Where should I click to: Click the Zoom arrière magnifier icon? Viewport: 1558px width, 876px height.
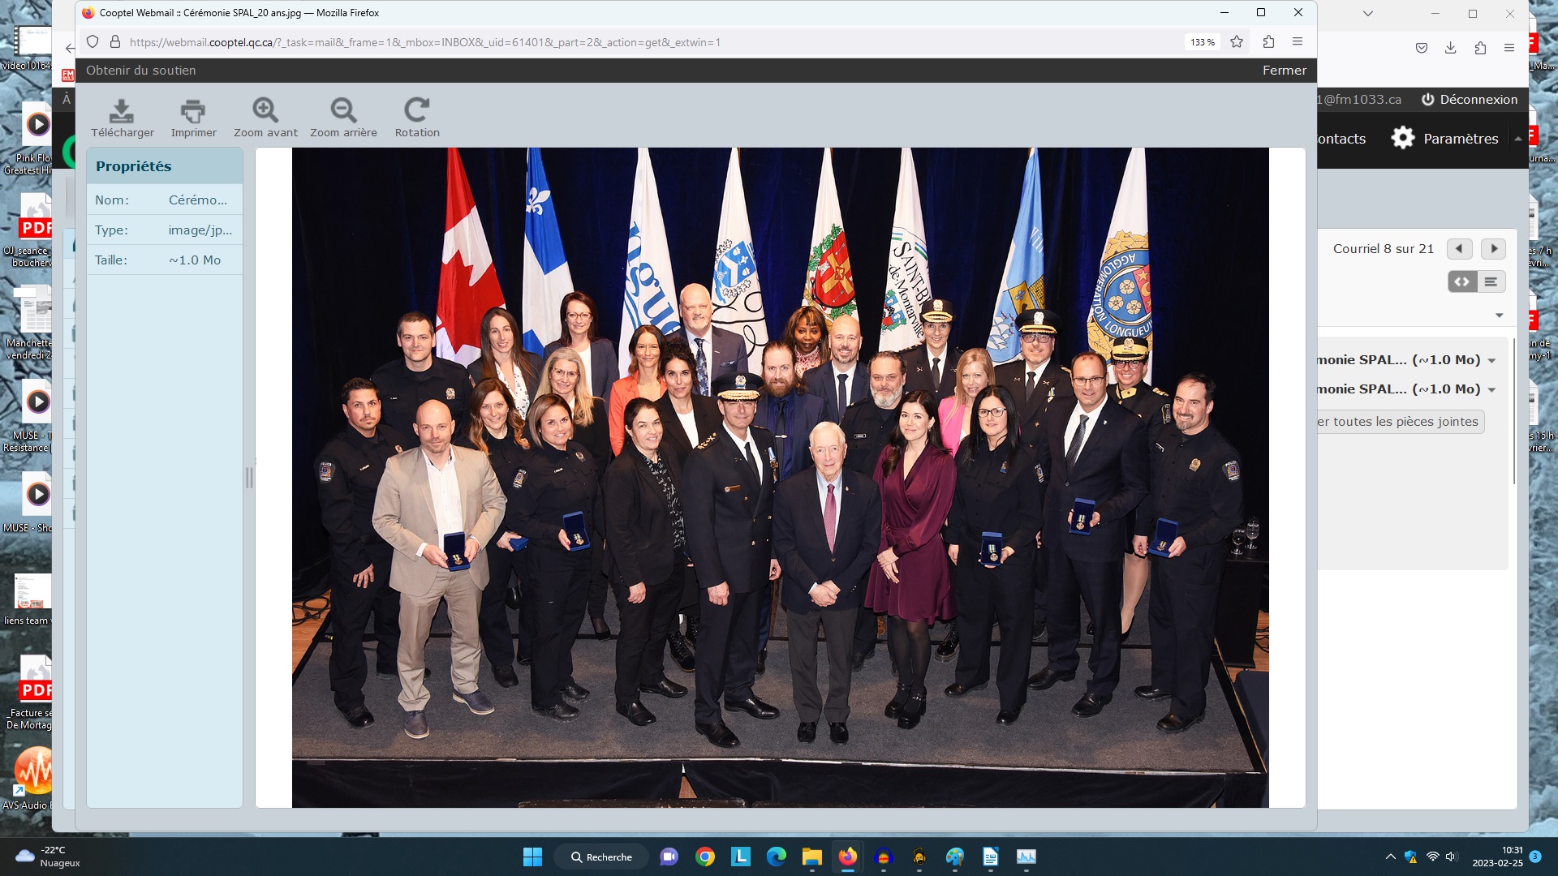coord(343,110)
